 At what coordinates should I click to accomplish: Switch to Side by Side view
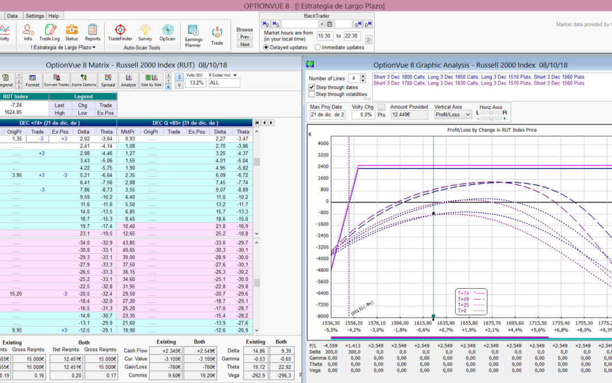click(151, 81)
